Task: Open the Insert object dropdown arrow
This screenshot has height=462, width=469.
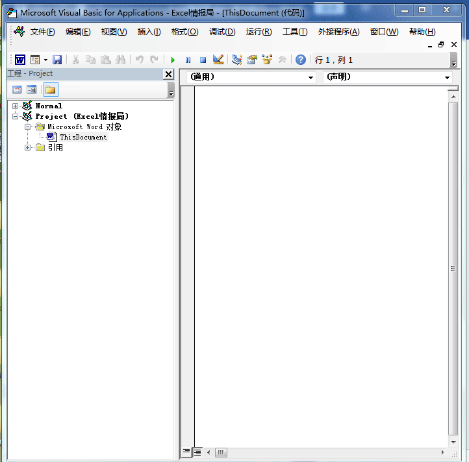Action: coord(45,60)
